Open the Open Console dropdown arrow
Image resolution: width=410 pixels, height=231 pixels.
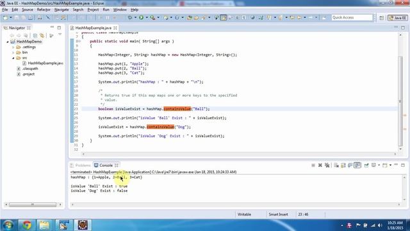point(390,166)
